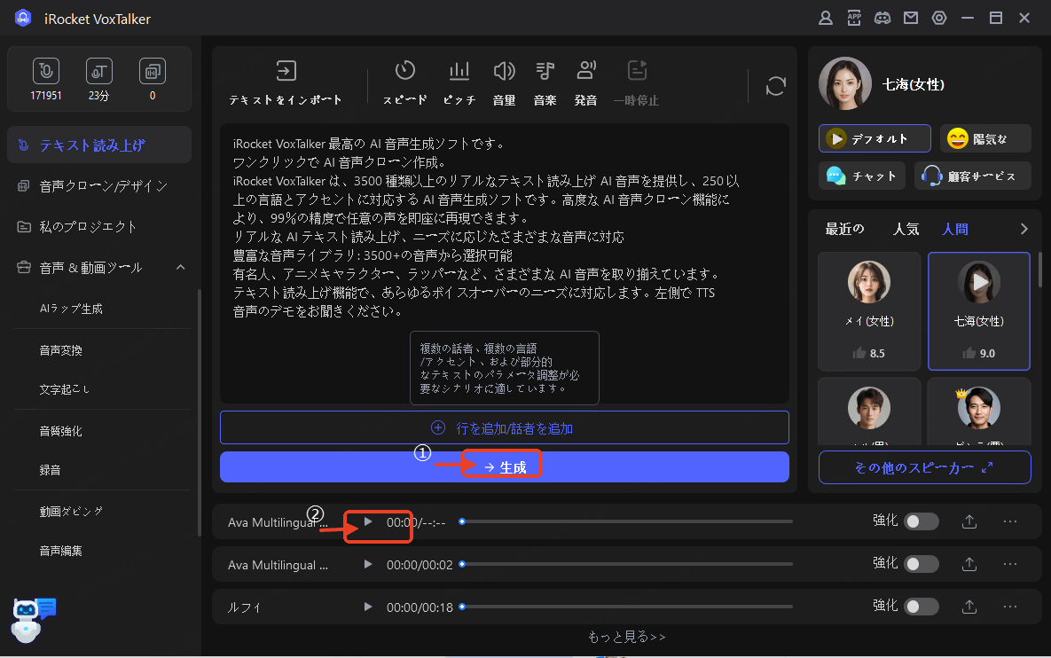Image resolution: width=1051 pixels, height=658 pixels.
Task: Open 音質強化 tool
Action: 60,431
